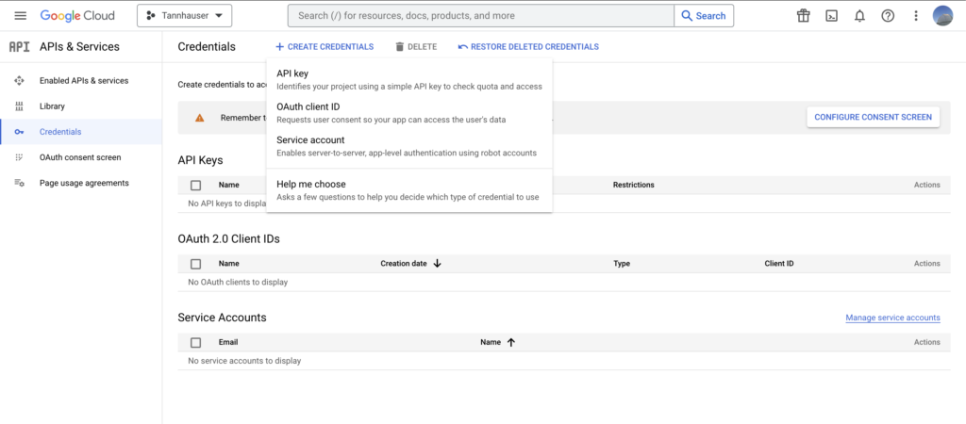The image size is (966, 424).
Task: Choose API key from the menu
Action: (409, 79)
